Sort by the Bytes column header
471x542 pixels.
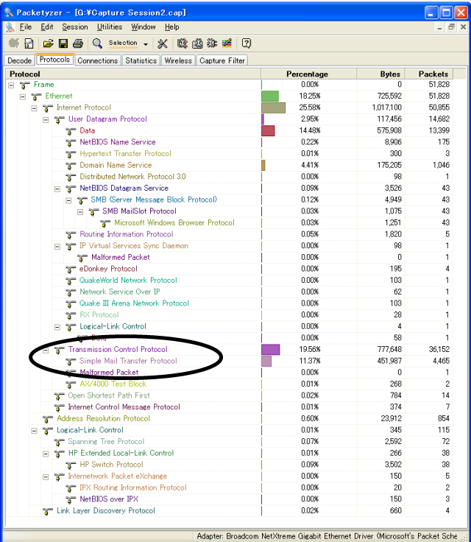click(380, 74)
